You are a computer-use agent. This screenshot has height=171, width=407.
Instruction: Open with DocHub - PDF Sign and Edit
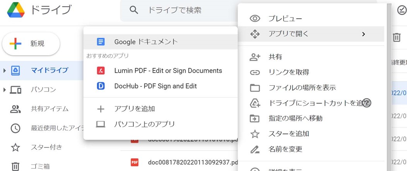(x=161, y=86)
